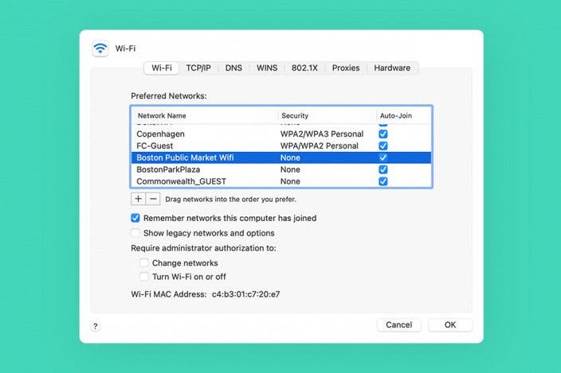
Task: Click the Wi-Fi icon in dialog header
Action: coord(100,48)
